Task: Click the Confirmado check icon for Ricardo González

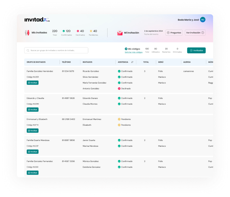Action: [x=119, y=71]
